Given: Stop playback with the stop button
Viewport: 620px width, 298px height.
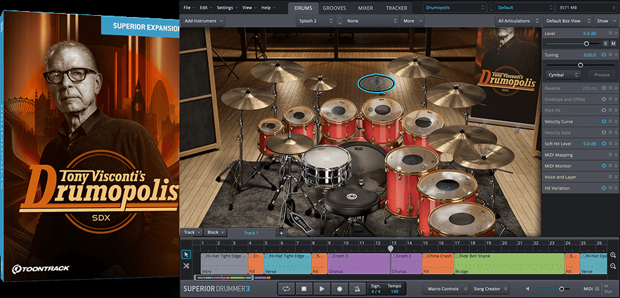Looking at the screenshot, I should click(x=304, y=289).
